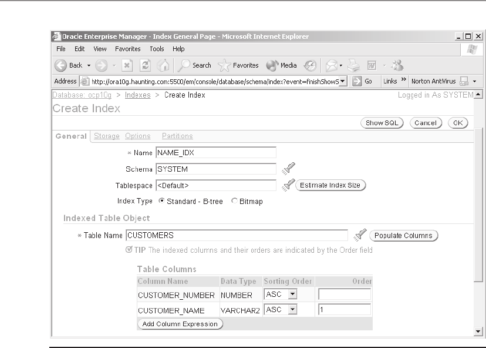Click the scroll up arrow of page scrollbar
The height and width of the screenshot is (348, 486).
(478, 94)
